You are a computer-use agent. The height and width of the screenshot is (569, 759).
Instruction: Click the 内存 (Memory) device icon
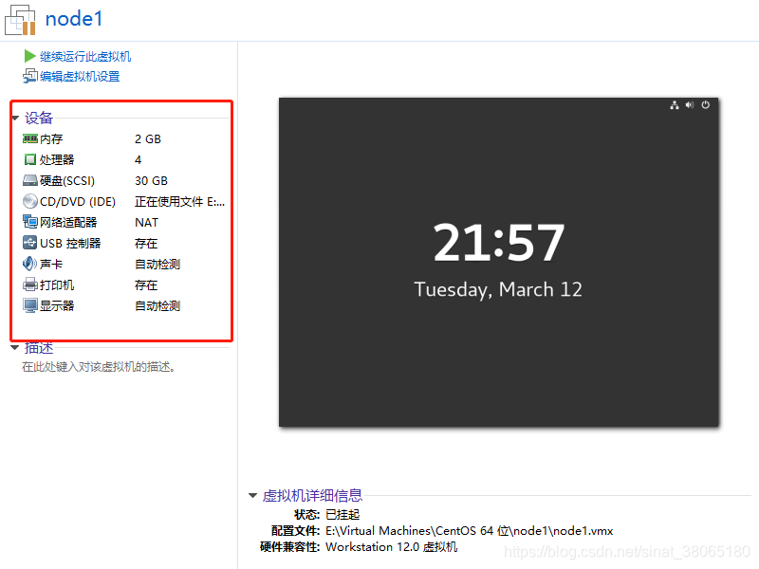[29, 138]
